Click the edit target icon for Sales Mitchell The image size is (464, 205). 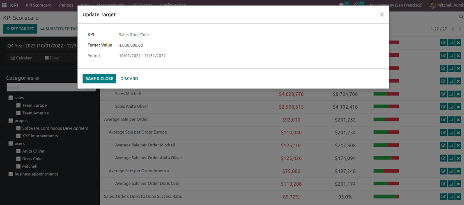coord(443,94)
